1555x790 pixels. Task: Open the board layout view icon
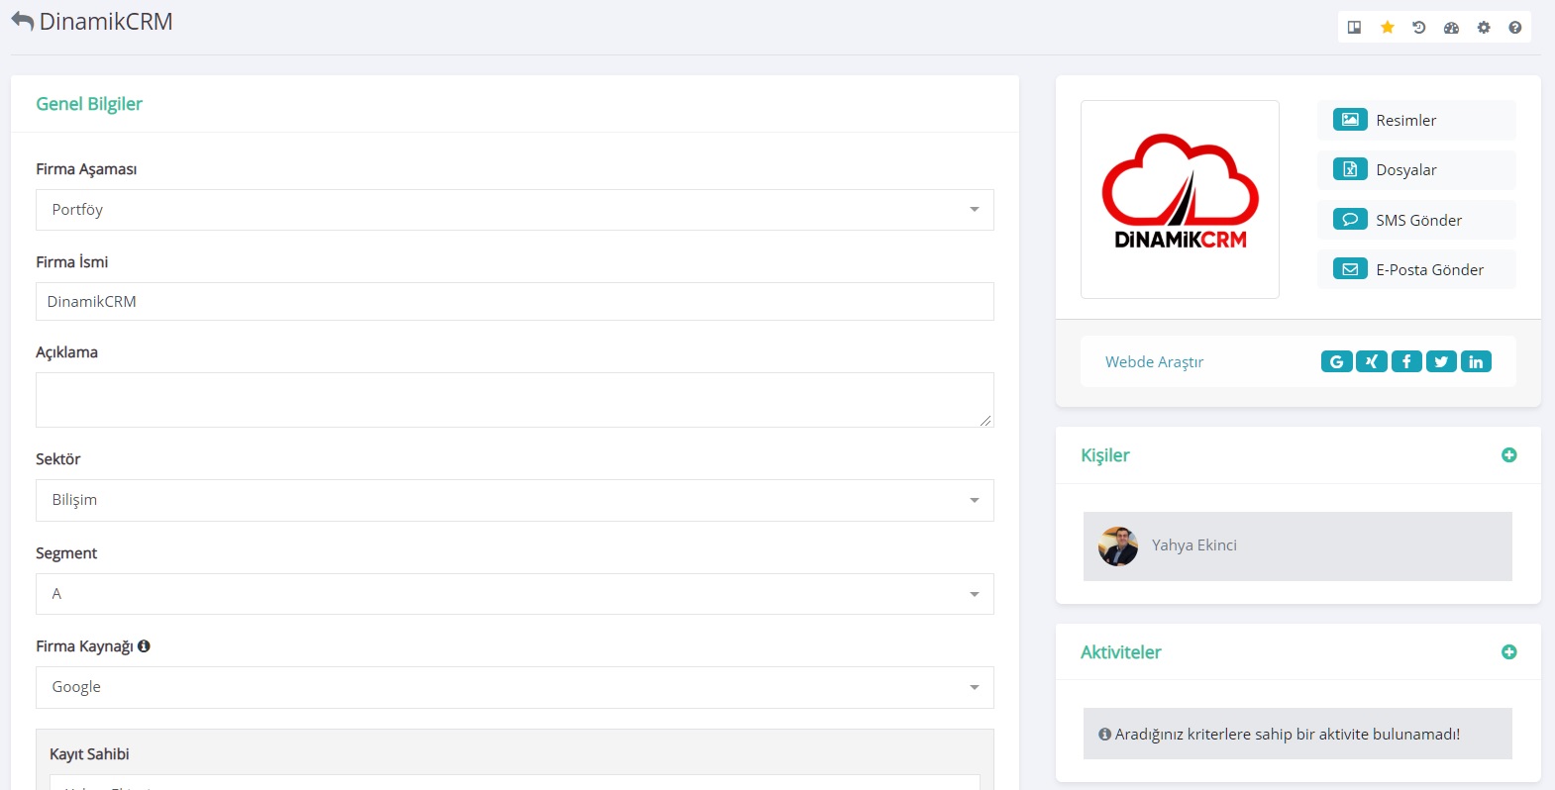pos(1354,28)
